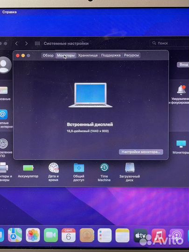Click the Вход sign-in button
The image size is (189, 252).
pyautogui.click(x=183, y=64)
